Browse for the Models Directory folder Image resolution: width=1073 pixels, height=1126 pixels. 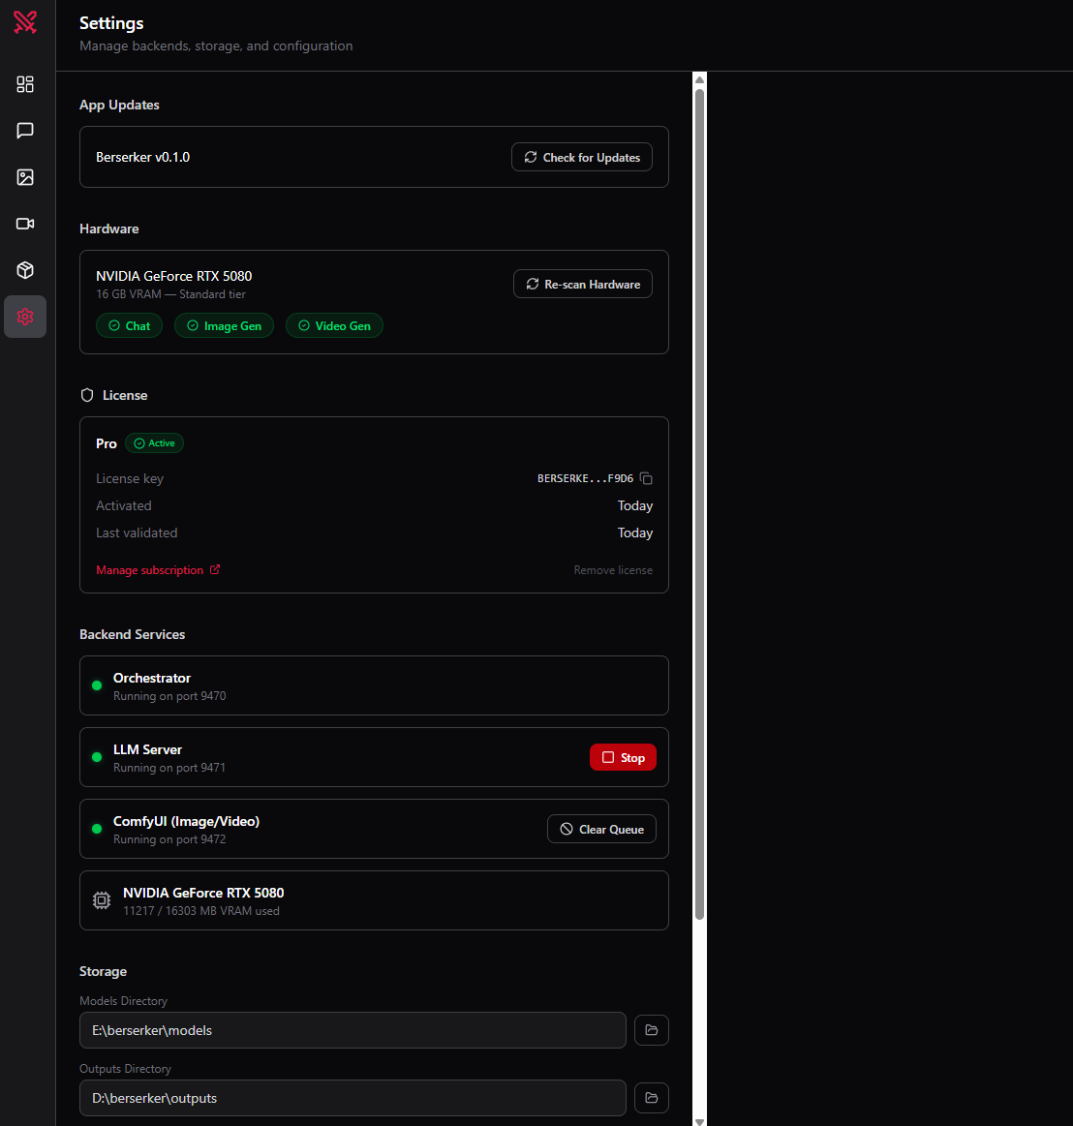tap(651, 1030)
